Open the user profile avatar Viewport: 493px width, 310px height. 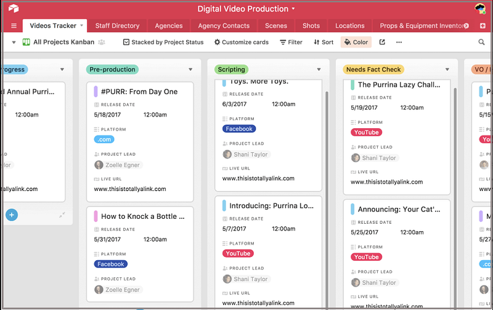coord(480,9)
